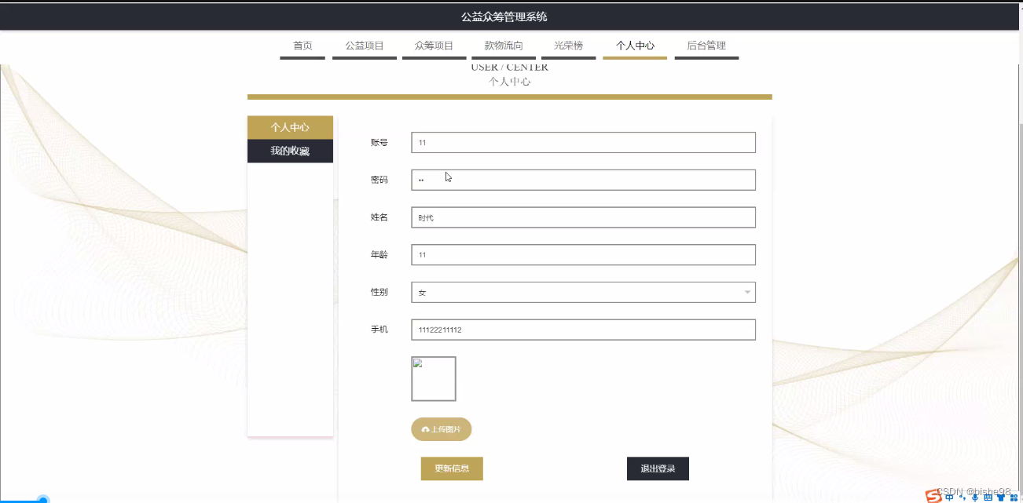Focus the 密码 password input field
Image resolution: width=1023 pixels, height=503 pixels.
coord(583,180)
